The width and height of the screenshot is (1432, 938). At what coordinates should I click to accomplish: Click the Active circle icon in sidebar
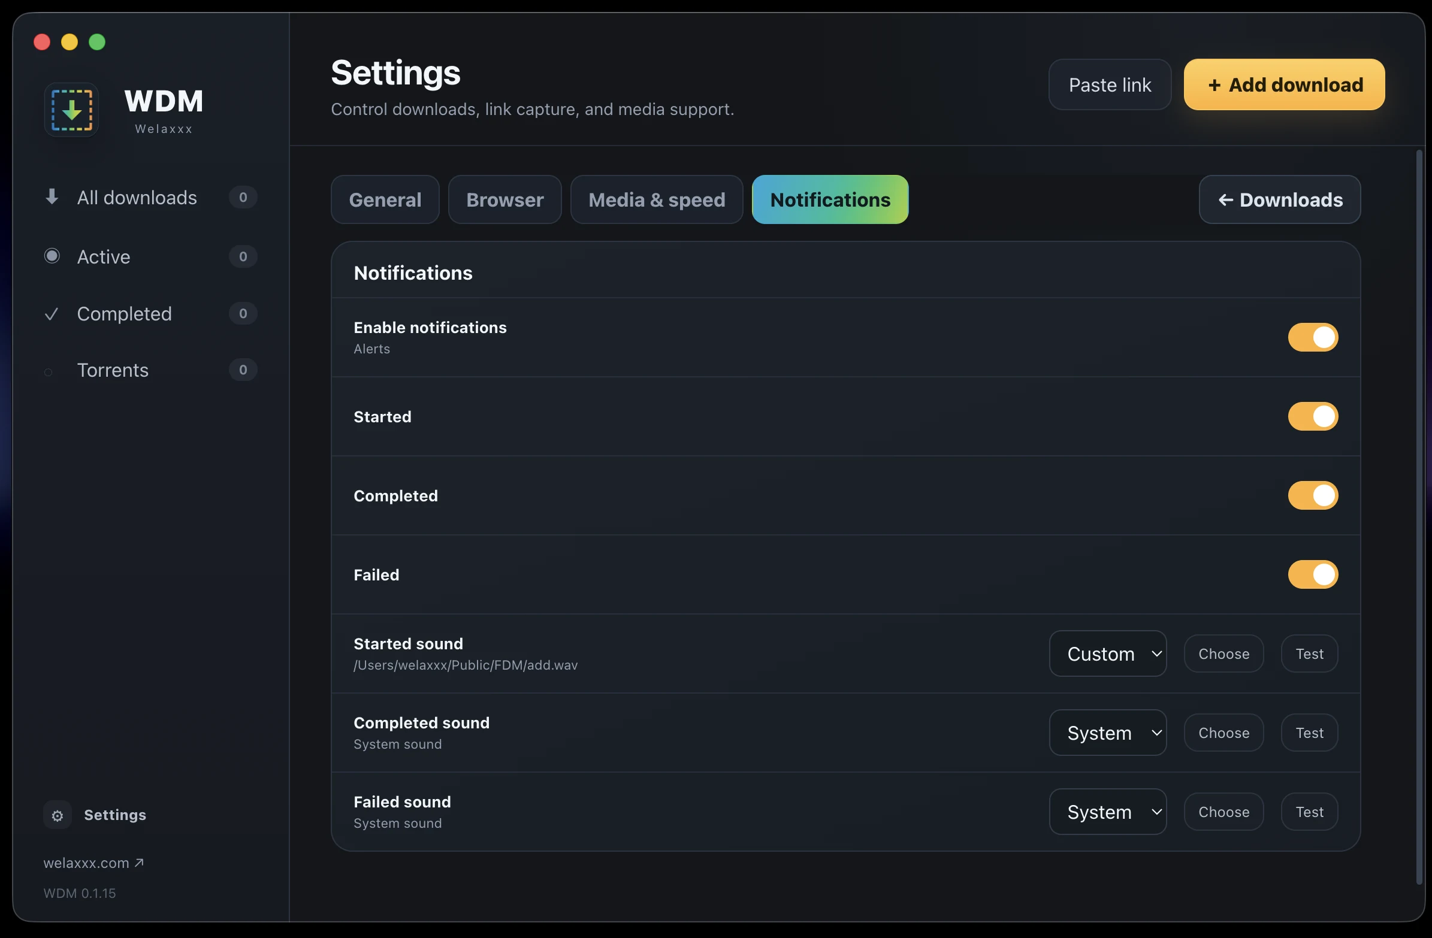coord(52,256)
